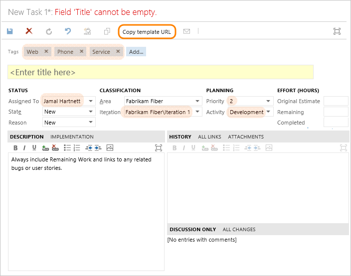Switch to the Implementation tab
The image size is (351, 276).
pos(72,137)
